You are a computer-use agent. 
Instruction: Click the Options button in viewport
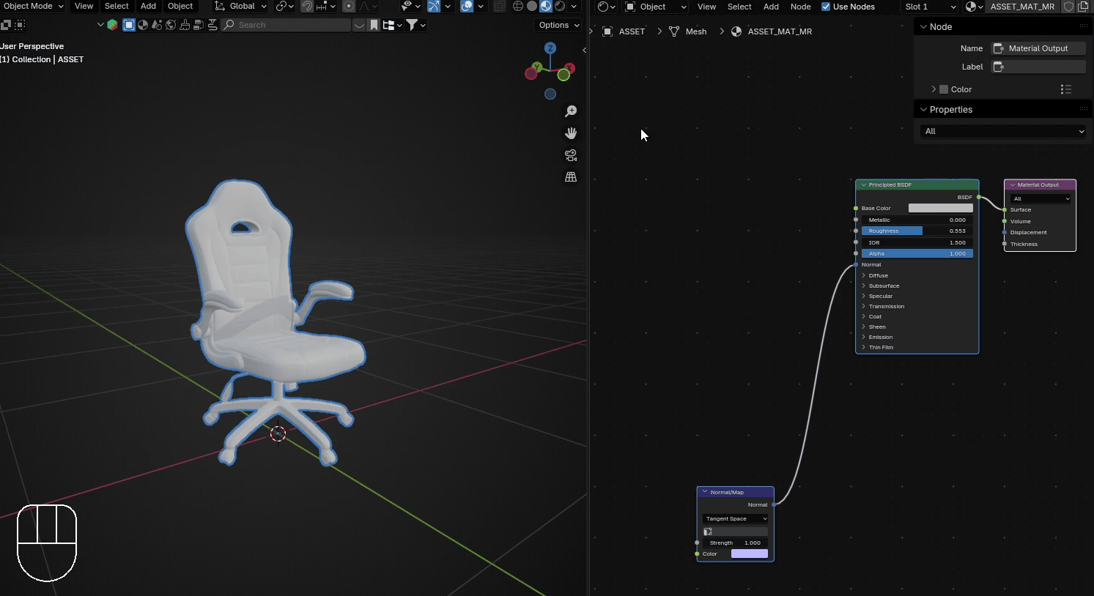point(558,25)
